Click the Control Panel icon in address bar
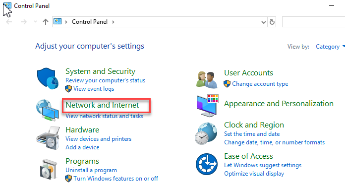This screenshot has width=345, height=189. [57, 22]
